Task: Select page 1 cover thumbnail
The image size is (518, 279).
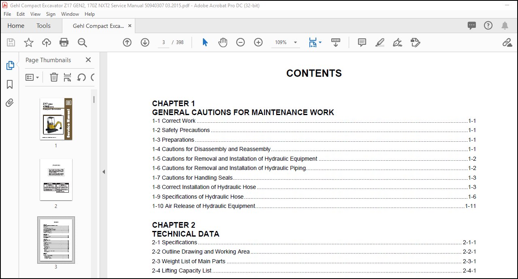Action: 56,119
